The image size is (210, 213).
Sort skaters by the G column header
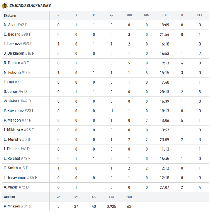click(x=58, y=16)
